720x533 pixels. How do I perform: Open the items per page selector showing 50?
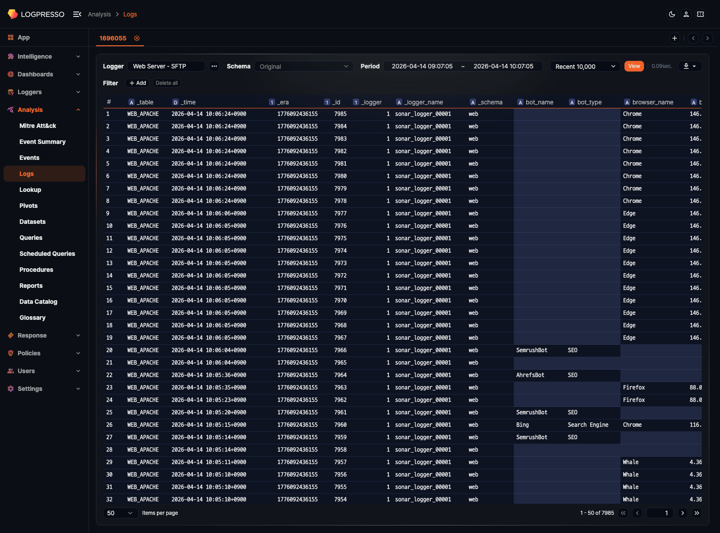click(x=120, y=513)
